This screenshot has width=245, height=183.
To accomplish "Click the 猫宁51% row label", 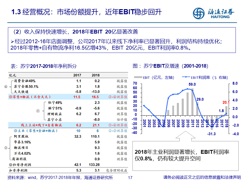I will (55, 108).
